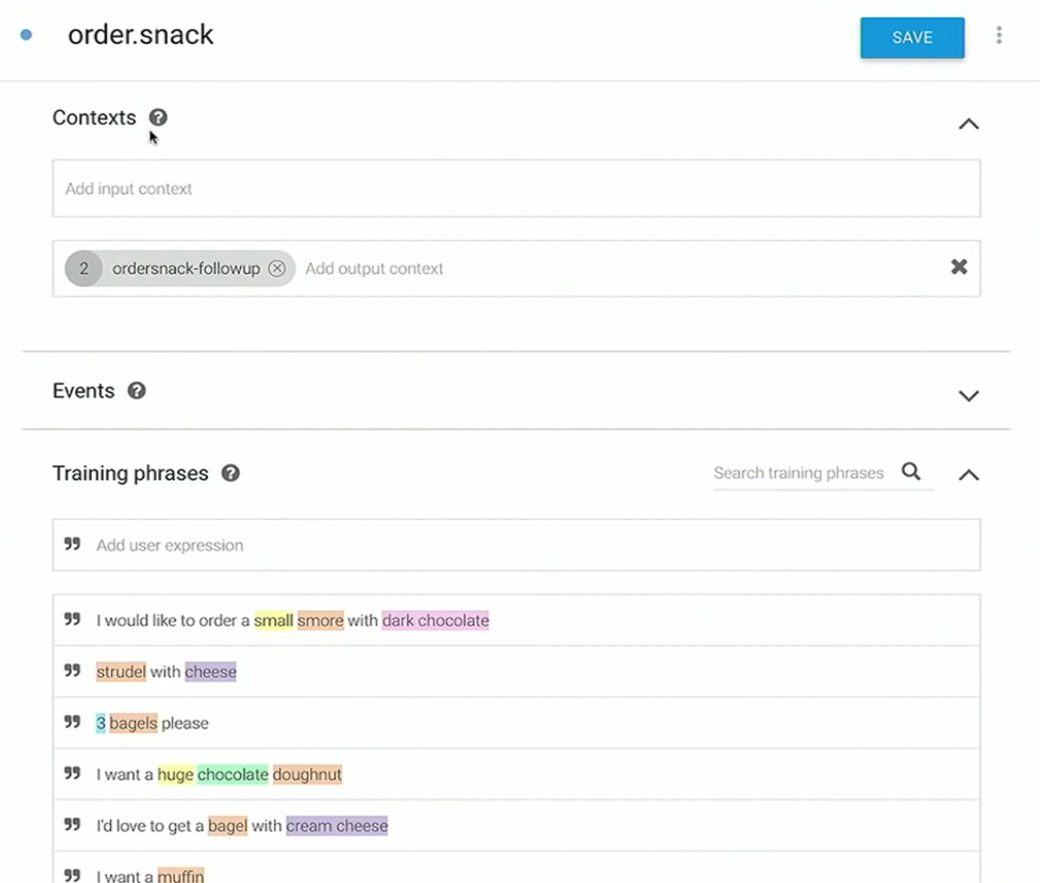Clear output contexts with the X icon

coord(959,266)
